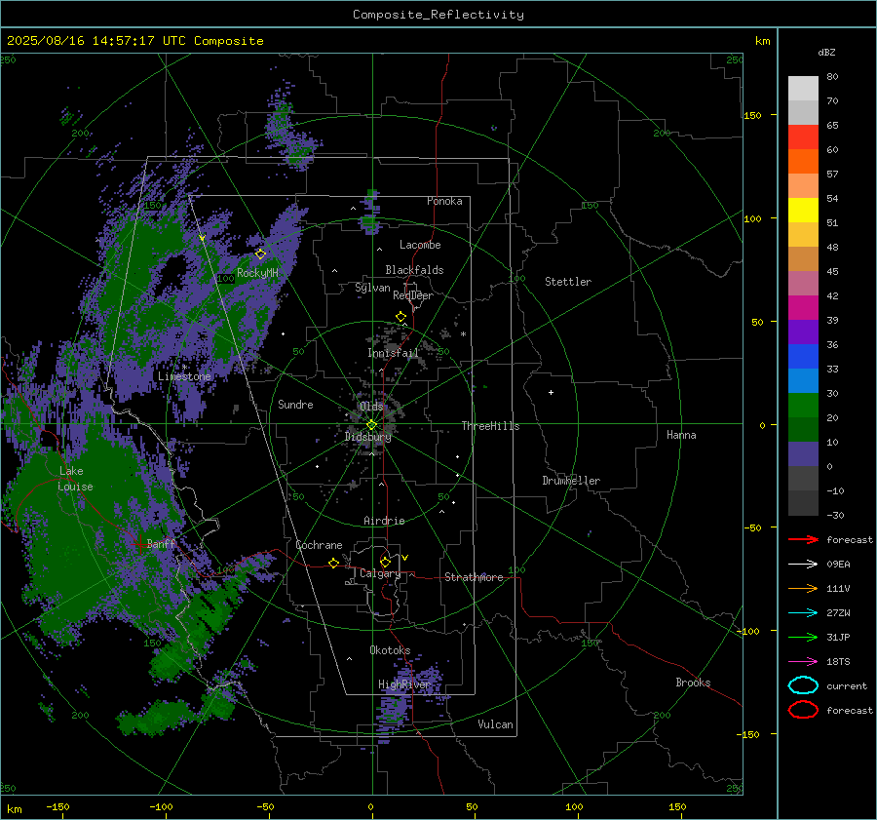This screenshot has height=820, width=877.
Task: Select the orange 111V arrow icon
Action: 803,588
